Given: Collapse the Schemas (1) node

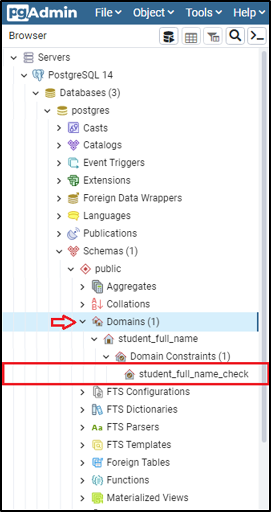Looking at the screenshot, I should tap(59, 251).
